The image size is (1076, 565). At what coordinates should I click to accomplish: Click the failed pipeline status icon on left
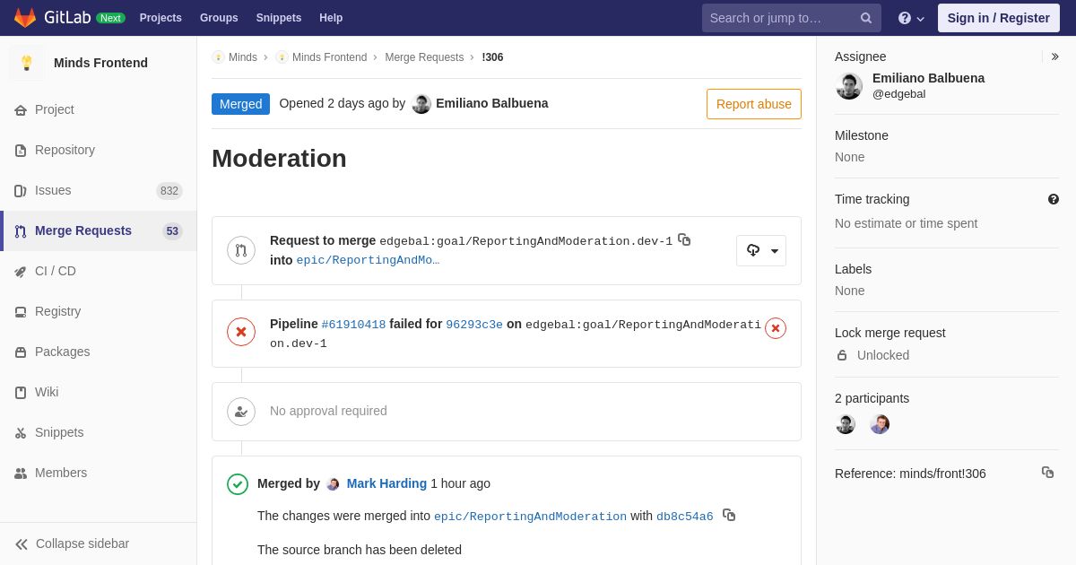[x=241, y=332]
